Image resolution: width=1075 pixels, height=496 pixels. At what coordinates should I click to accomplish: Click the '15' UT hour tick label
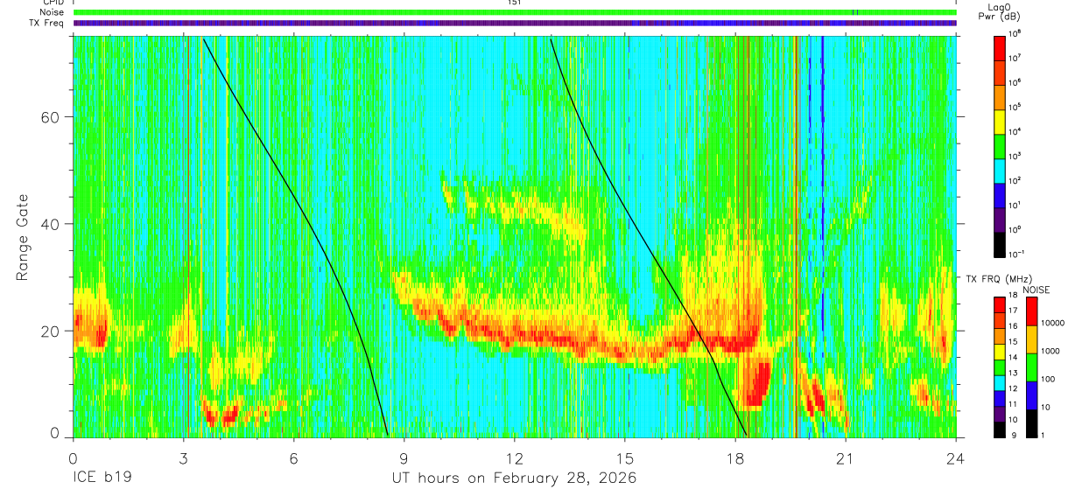625,458
